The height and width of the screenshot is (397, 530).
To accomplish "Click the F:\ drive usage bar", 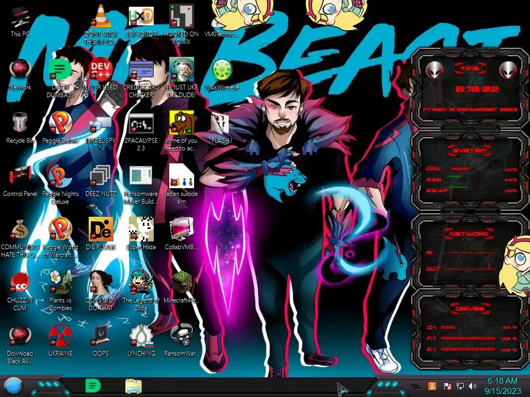I will point(468,338).
